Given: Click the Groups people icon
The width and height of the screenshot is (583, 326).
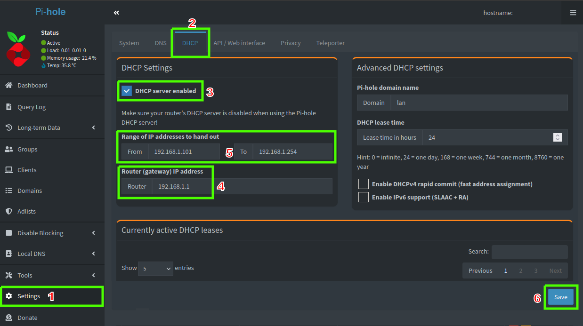Looking at the screenshot, I should [x=8, y=149].
